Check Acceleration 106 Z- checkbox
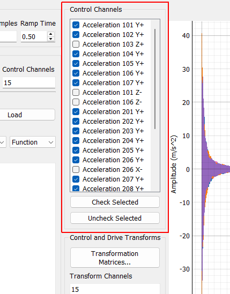Viewport: 230px width, 294px height. pyautogui.click(x=76, y=102)
